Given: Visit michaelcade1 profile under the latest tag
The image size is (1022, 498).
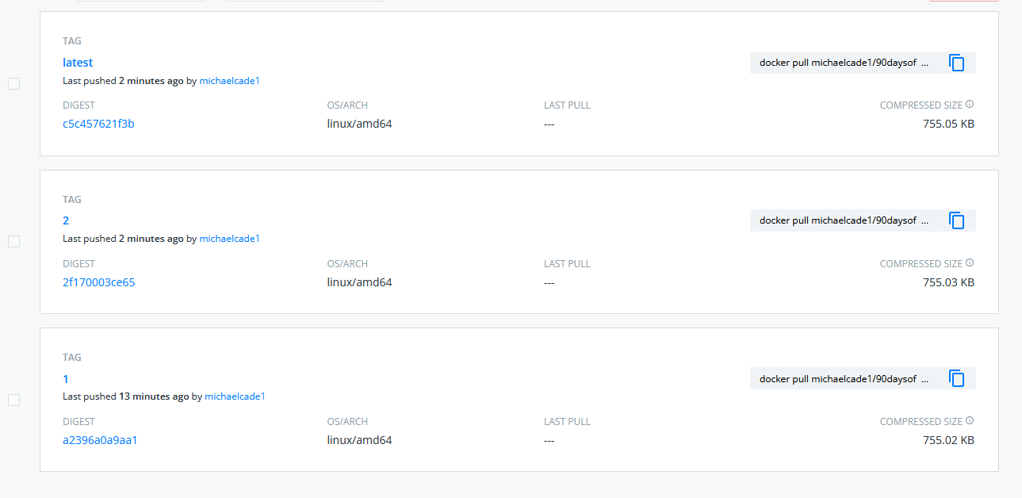Looking at the screenshot, I should 229,80.
